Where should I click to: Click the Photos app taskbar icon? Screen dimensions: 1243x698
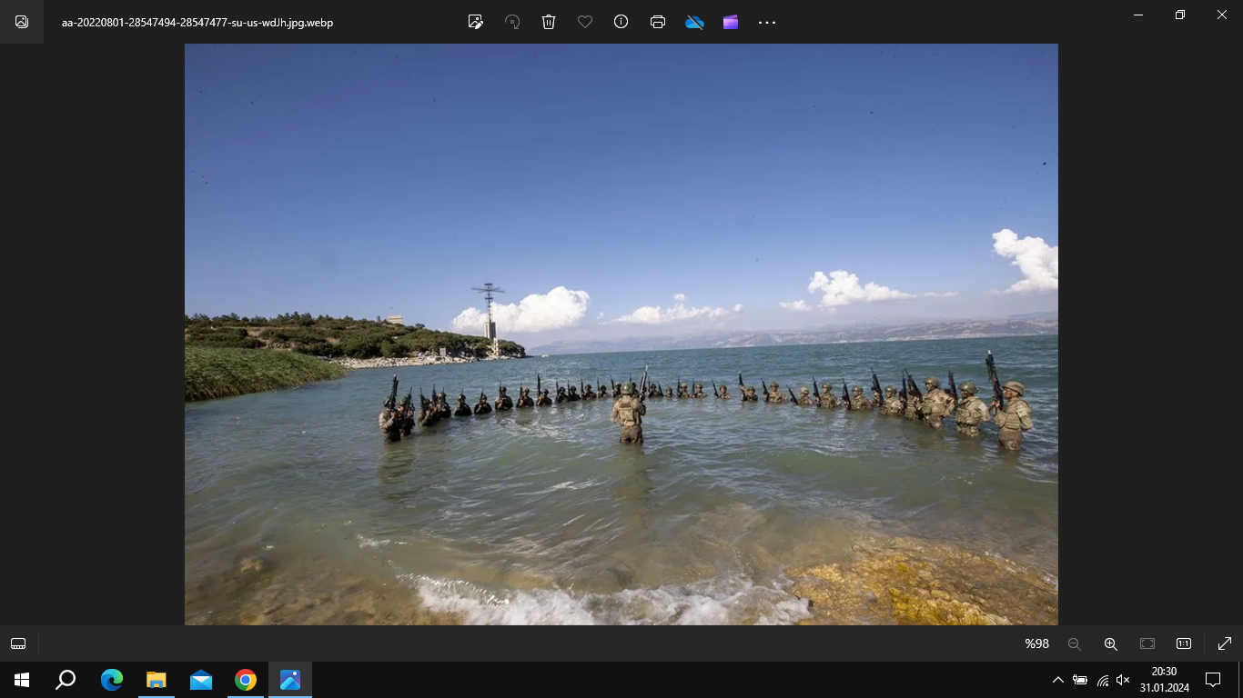pos(290,680)
